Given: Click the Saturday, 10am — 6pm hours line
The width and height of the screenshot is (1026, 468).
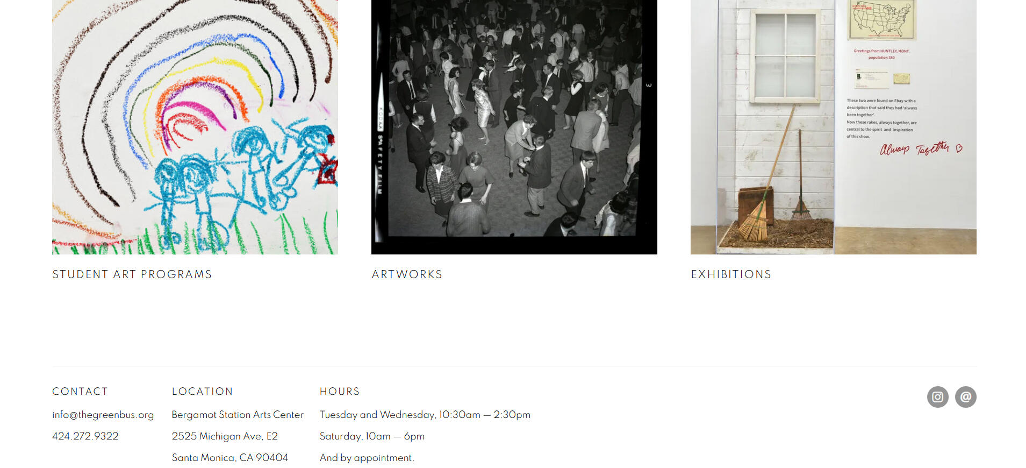Looking at the screenshot, I should click(372, 436).
